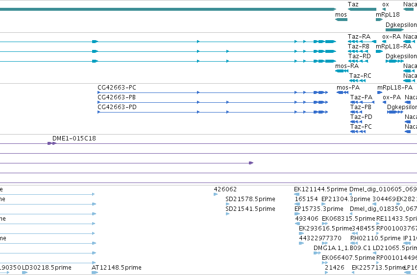Click the mRpL18-RA transcript label
Screen dimensions: 417x275
click(393, 46)
